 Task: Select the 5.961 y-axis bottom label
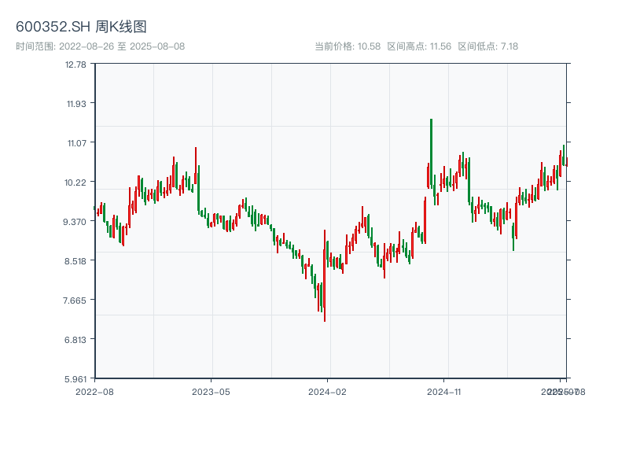(x=76, y=378)
